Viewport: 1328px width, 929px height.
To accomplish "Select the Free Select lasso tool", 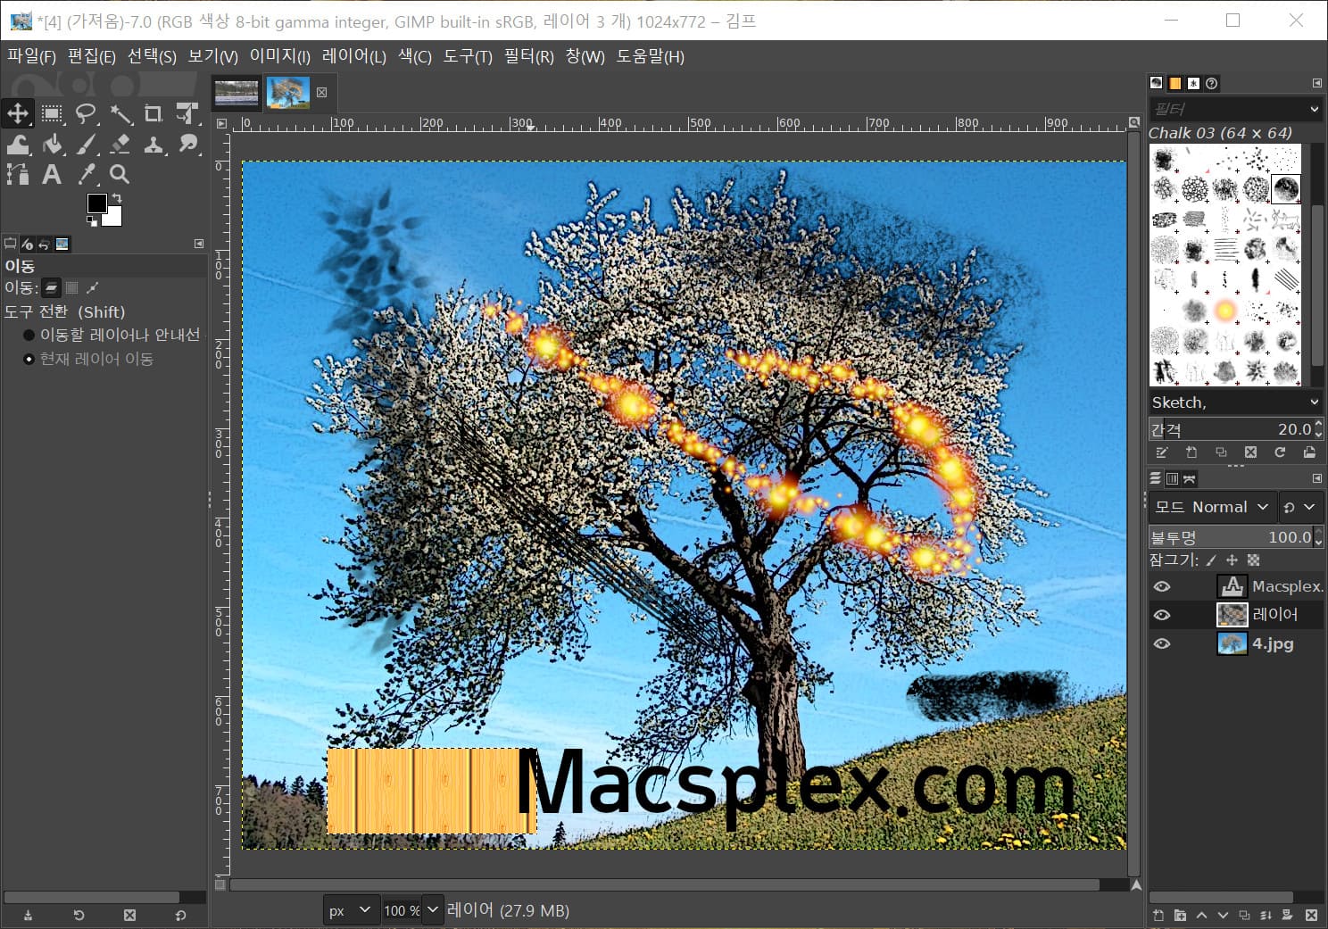I will (x=86, y=113).
